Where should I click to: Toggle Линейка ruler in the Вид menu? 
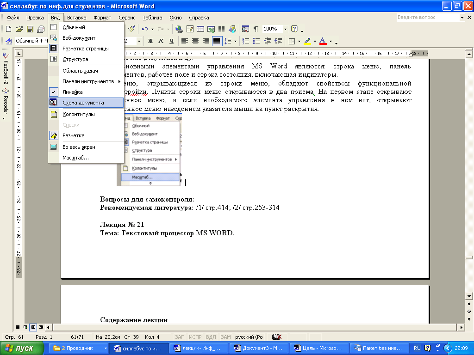click(x=86, y=92)
